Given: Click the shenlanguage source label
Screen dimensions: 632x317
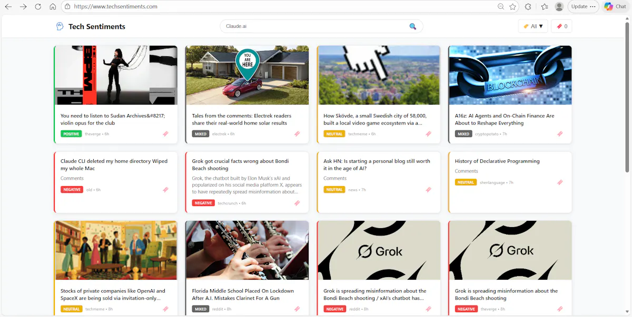Looking at the screenshot, I should click(x=493, y=182).
